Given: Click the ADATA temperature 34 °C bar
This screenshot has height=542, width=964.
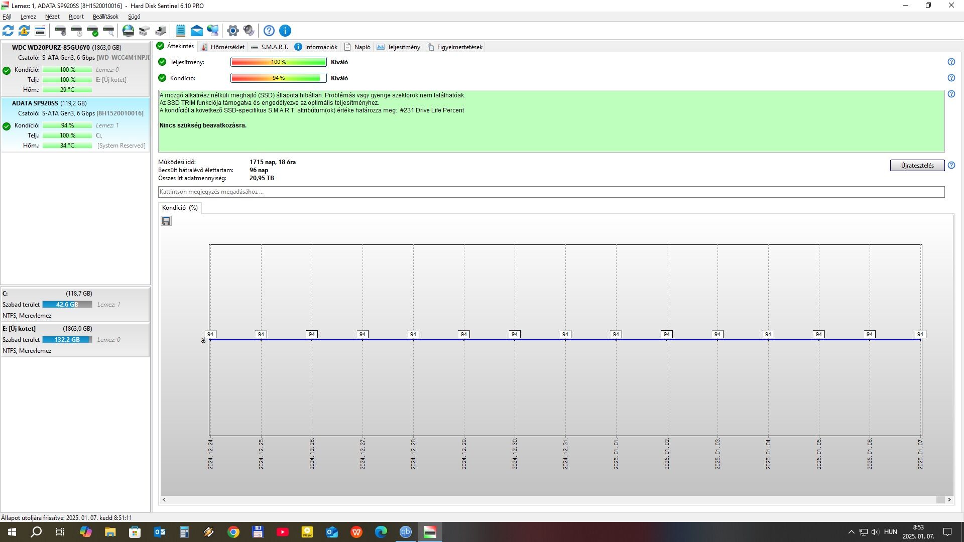Looking at the screenshot, I should coord(67,146).
